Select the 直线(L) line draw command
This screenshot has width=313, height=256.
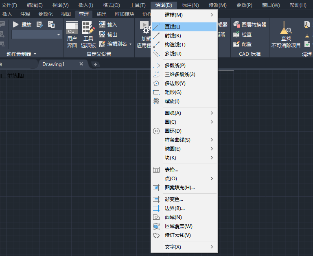[184, 27]
